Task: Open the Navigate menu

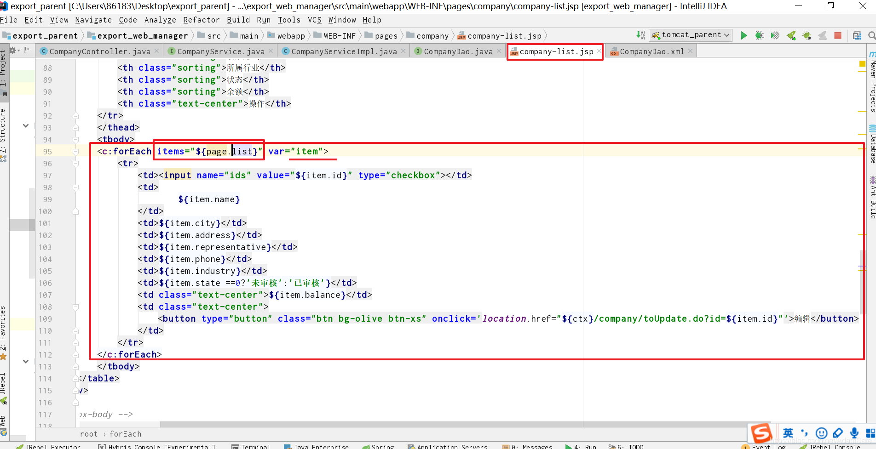Action: 93,20
